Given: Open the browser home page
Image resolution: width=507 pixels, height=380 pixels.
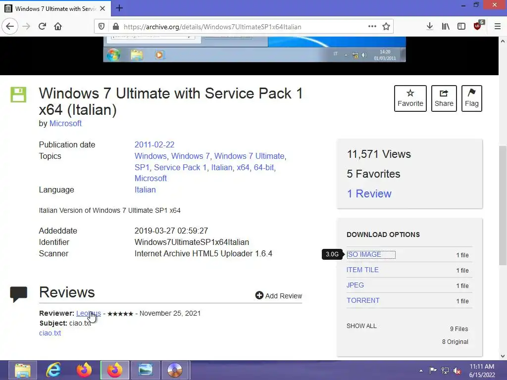Looking at the screenshot, I should [58, 26].
